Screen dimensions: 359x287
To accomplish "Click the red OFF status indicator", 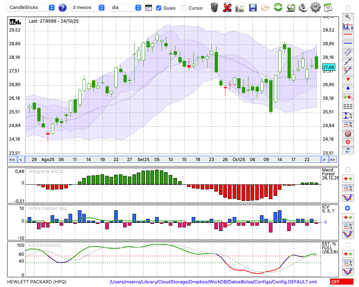I will click(341, 282).
